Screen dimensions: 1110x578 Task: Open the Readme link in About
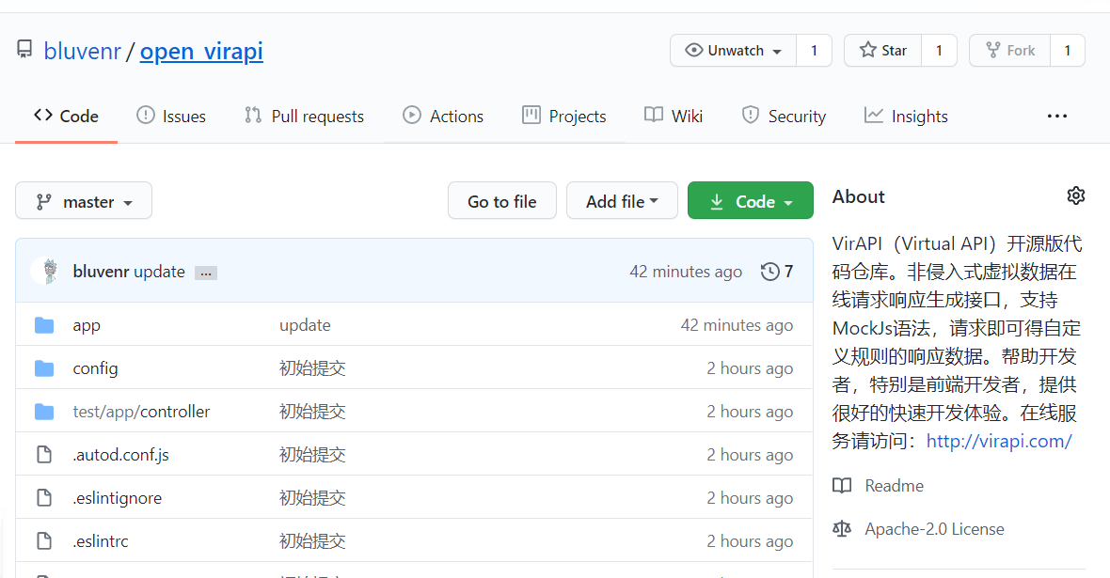(894, 485)
